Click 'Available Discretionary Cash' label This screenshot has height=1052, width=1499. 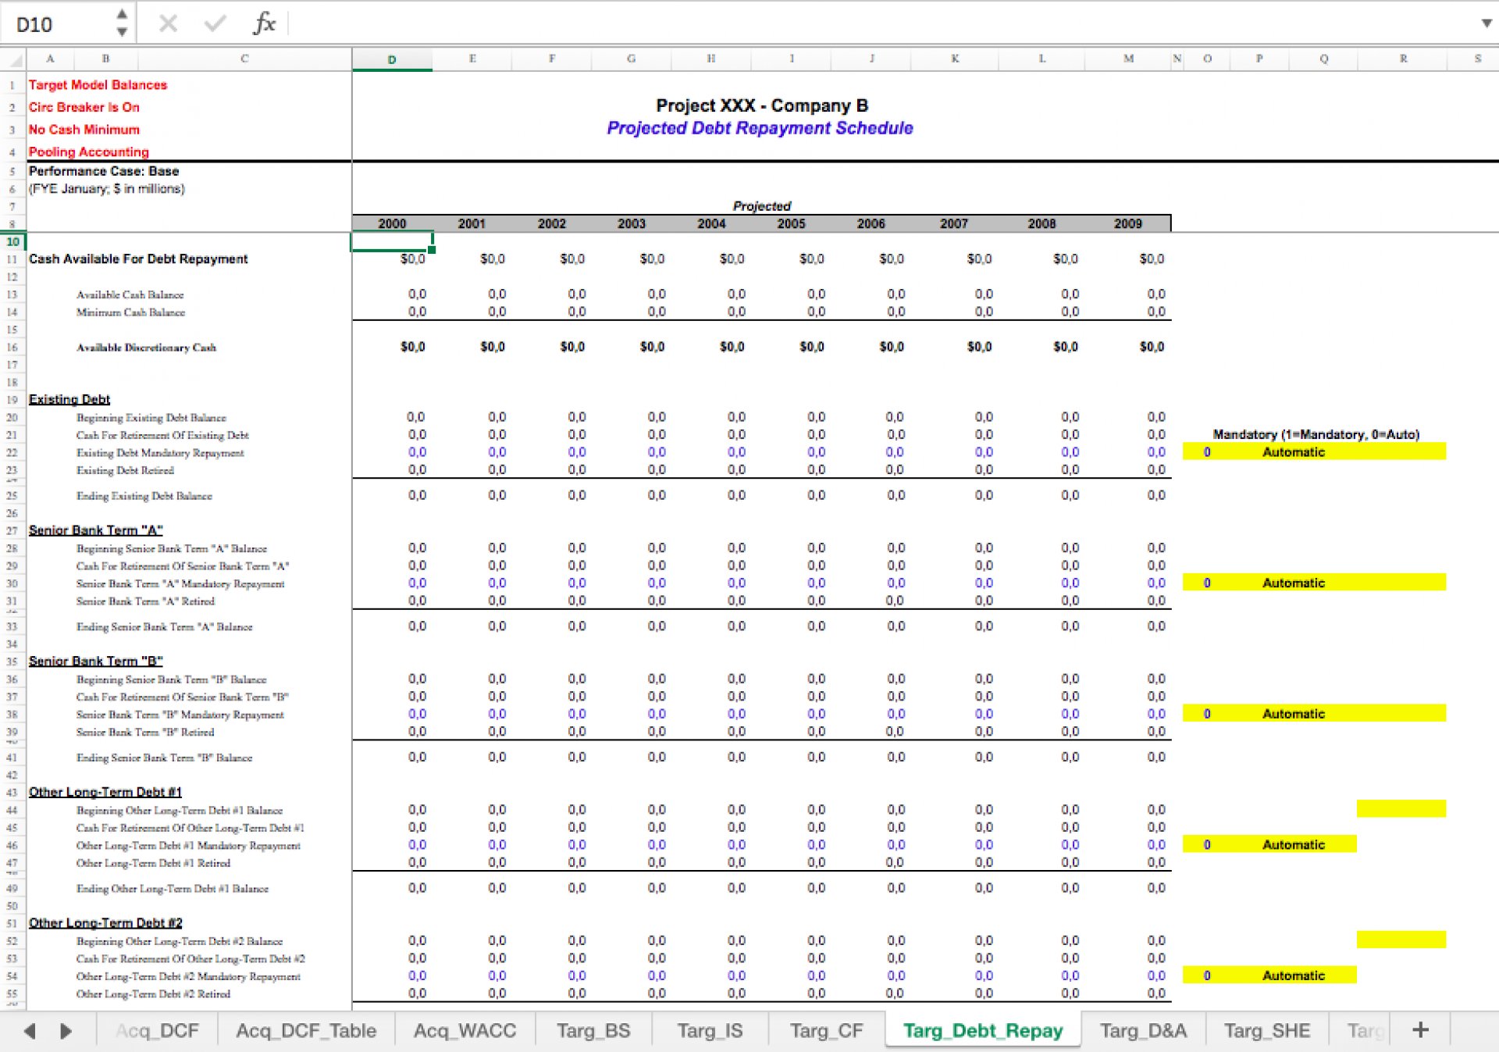[x=146, y=348]
